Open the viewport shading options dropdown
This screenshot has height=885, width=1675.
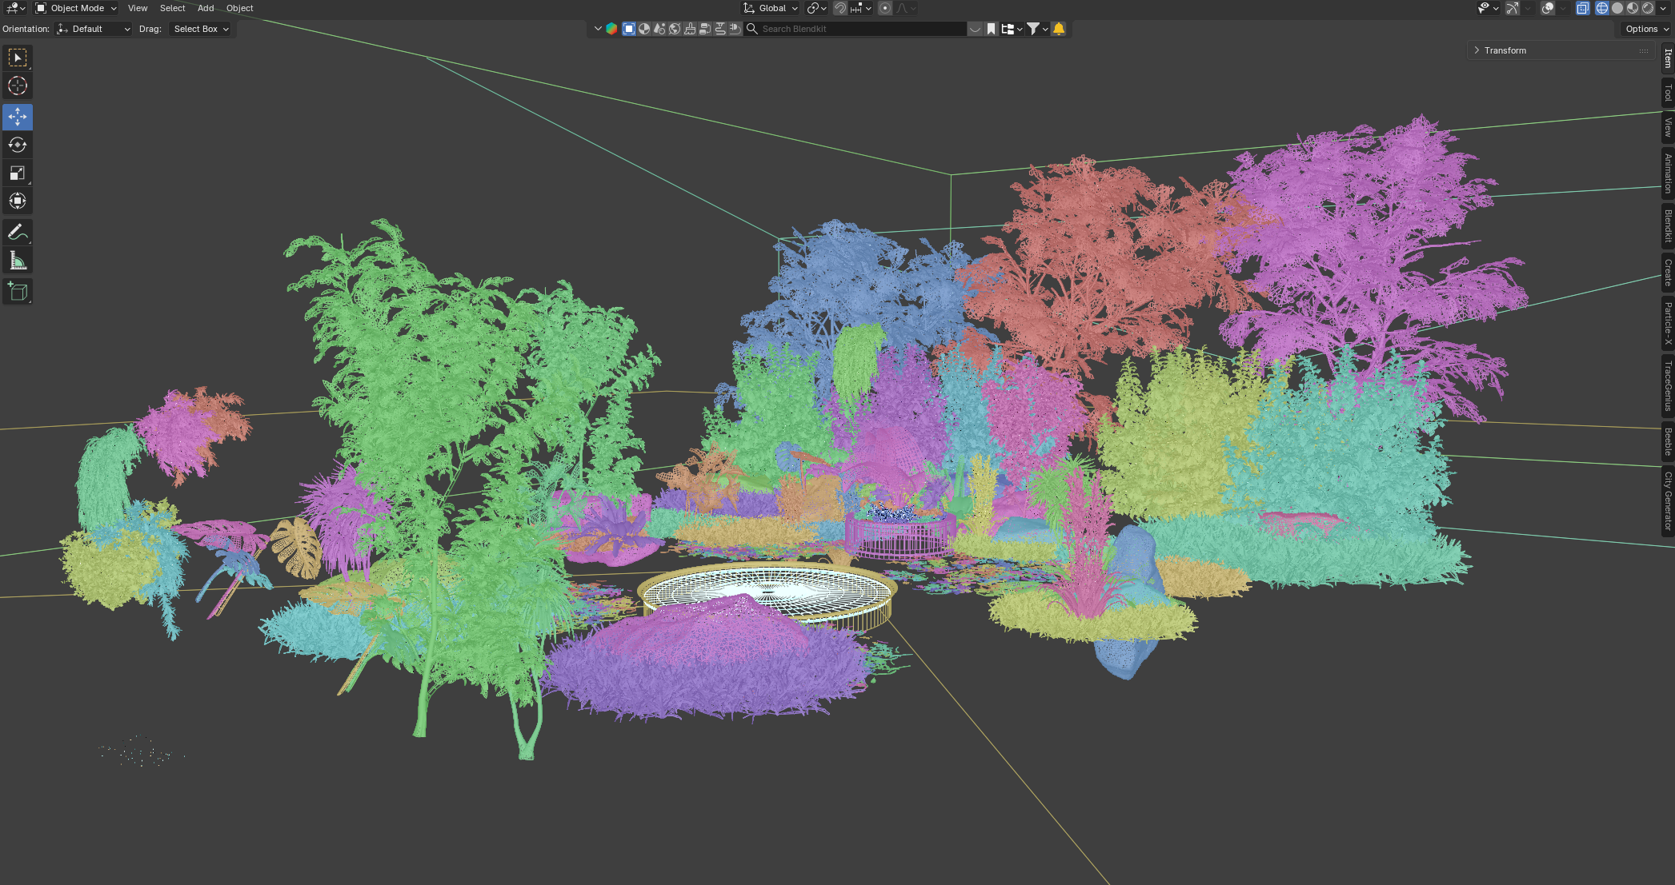coord(1663,8)
